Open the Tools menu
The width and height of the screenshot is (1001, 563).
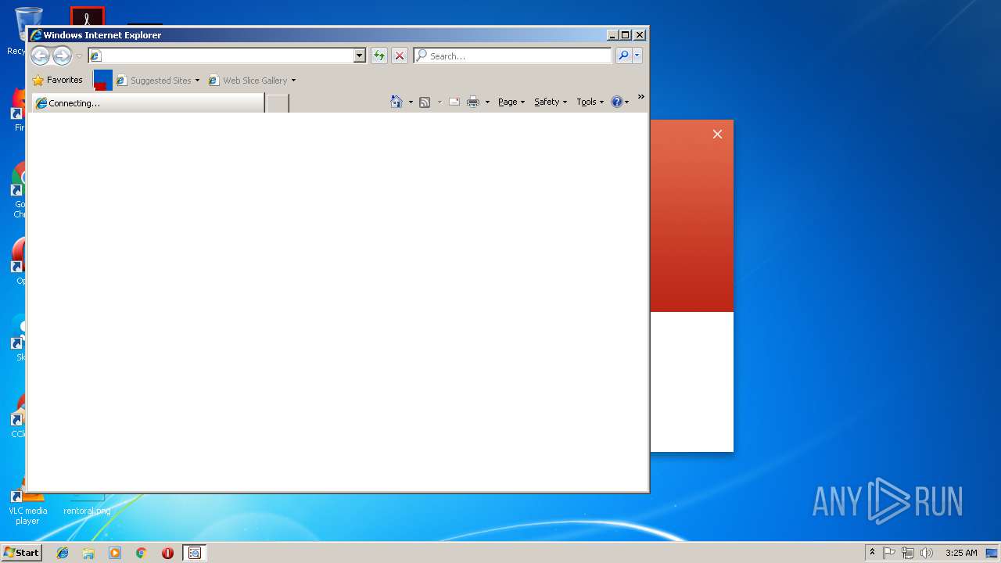590,102
